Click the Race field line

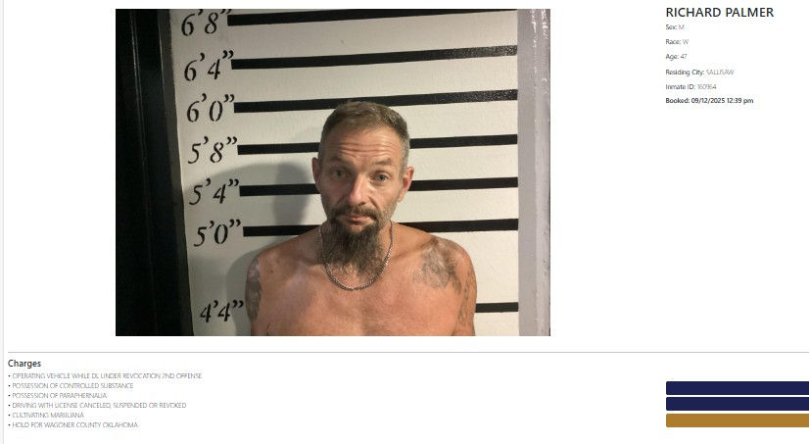pyautogui.click(x=677, y=42)
